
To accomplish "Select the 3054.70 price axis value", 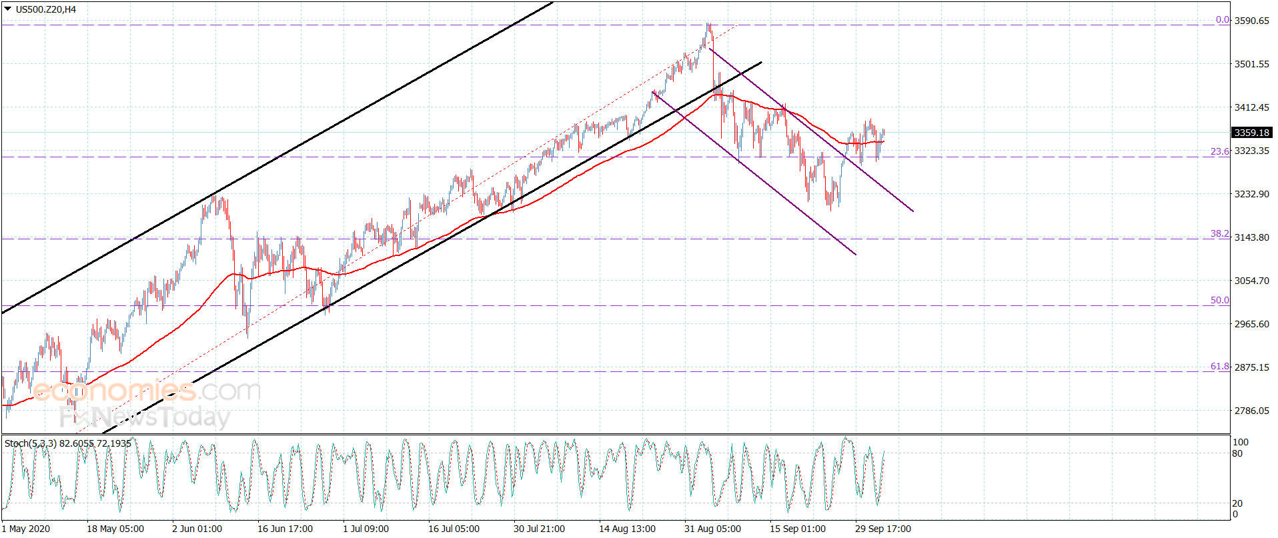I will (x=1252, y=281).
